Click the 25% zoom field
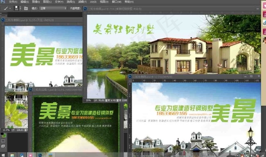The image size is (266, 157). [x=88, y=100]
